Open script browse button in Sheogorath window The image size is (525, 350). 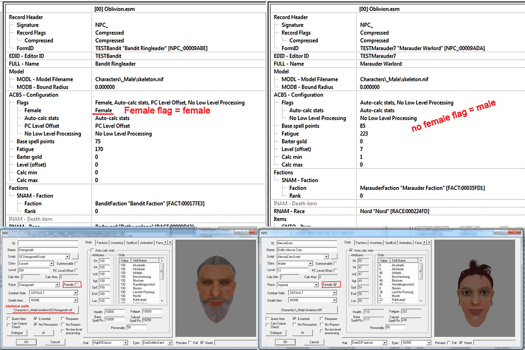[75, 256]
